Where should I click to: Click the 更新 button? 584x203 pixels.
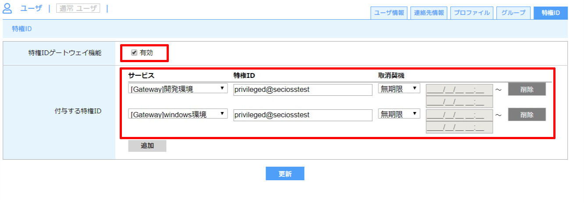coord(285,174)
